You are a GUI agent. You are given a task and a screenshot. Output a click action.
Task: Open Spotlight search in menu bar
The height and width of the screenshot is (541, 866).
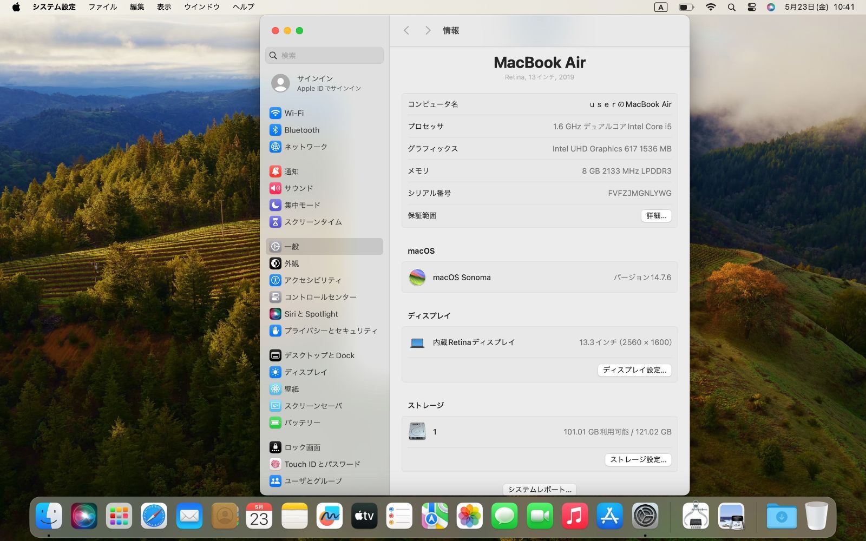732,7
